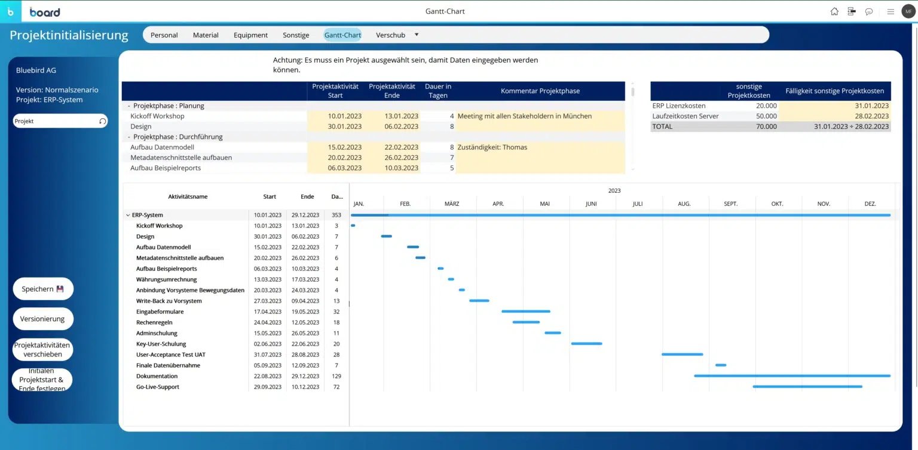Click 'Kommentar Projektphase' column header
The image size is (918, 450).
click(x=540, y=91)
